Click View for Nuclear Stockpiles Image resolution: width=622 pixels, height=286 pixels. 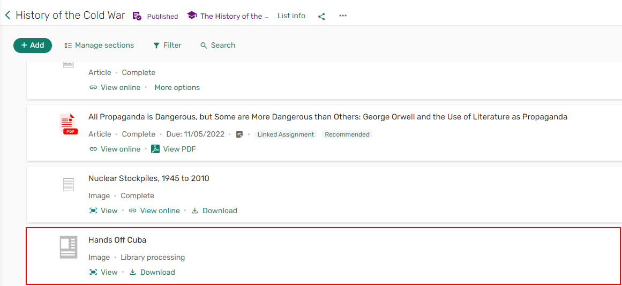point(103,210)
